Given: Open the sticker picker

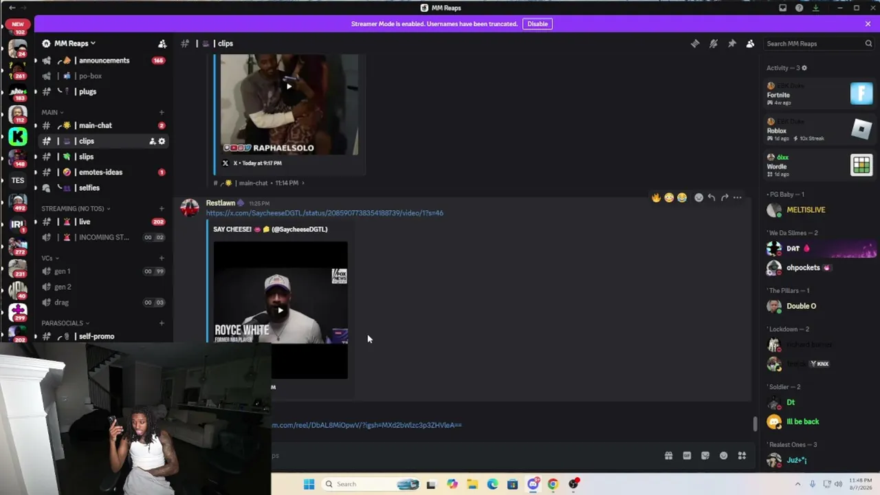Looking at the screenshot, I should pyautogui.click(x=705, y=456).
